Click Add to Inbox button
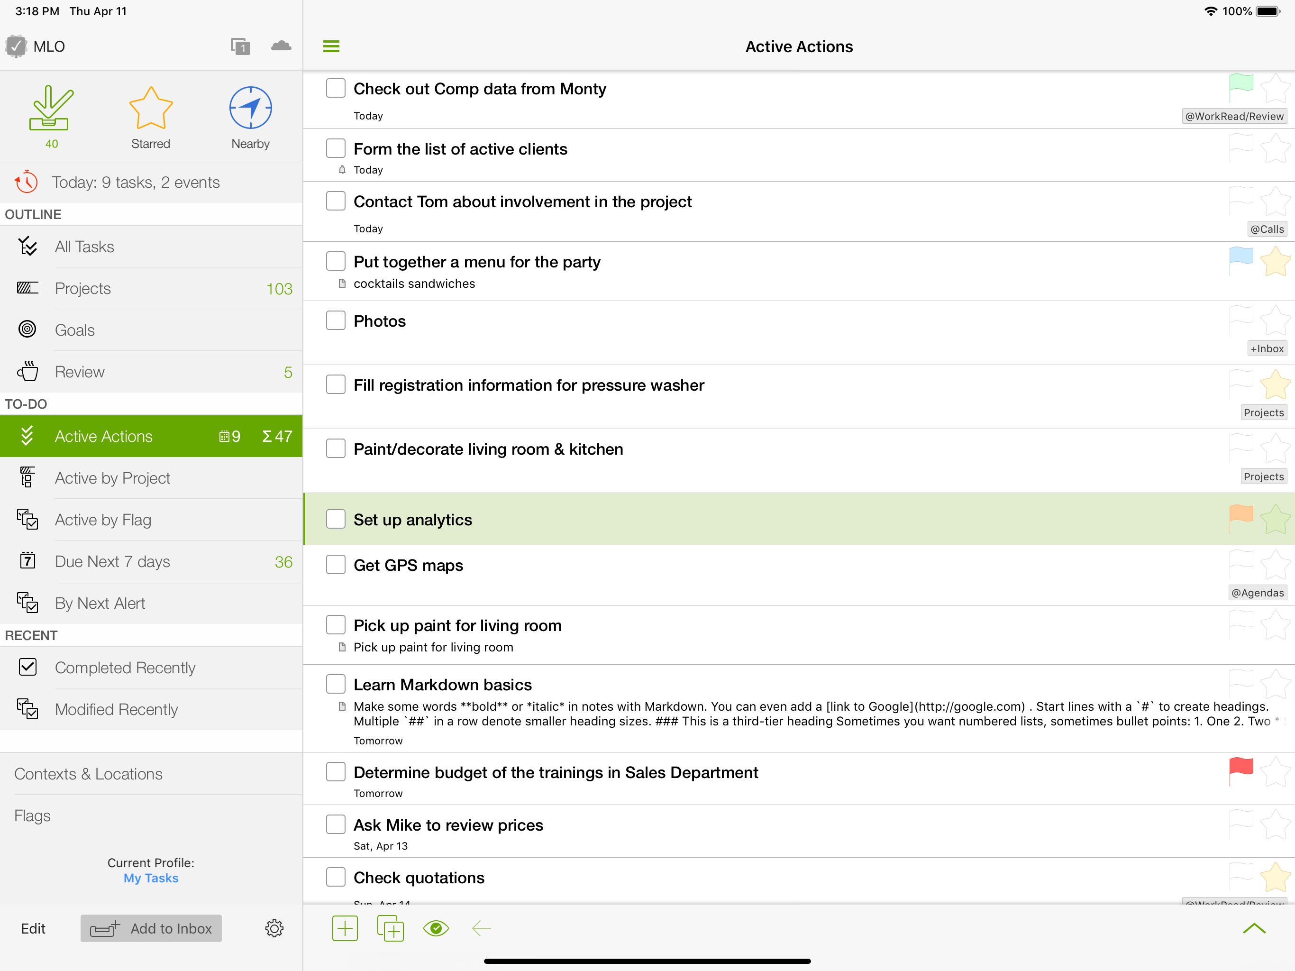The height and width of the screenshot is (971, 1295). pyautogui.click(x=151, y=928)
